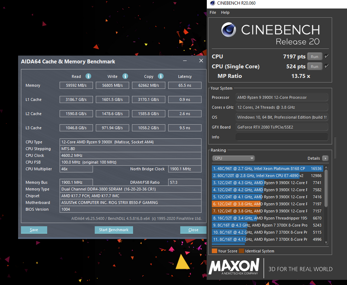Click North Bridge Clock value 1900.1 MHz
The width and height of the screenshot is (347, 285).
pos(185,169)
